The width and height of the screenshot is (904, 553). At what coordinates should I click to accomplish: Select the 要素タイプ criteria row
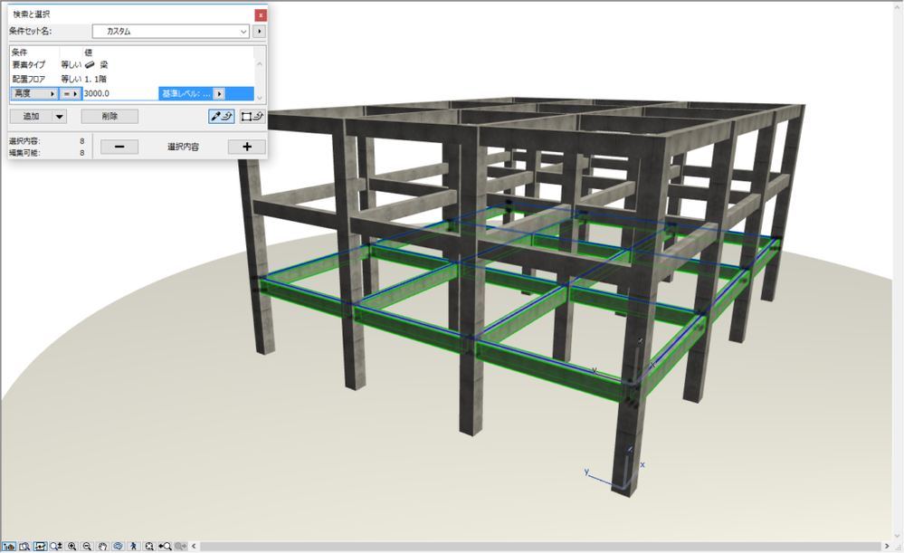pyautogui.click(x=131, y=65)
